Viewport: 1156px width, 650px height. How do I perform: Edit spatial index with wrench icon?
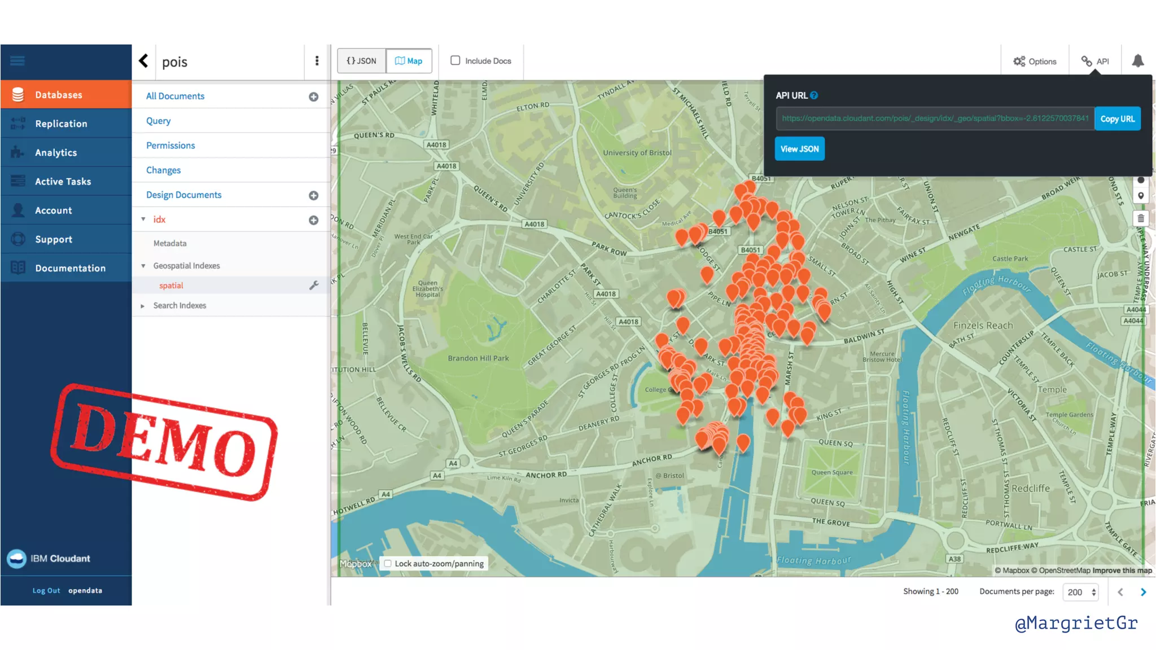coord(314,286)
